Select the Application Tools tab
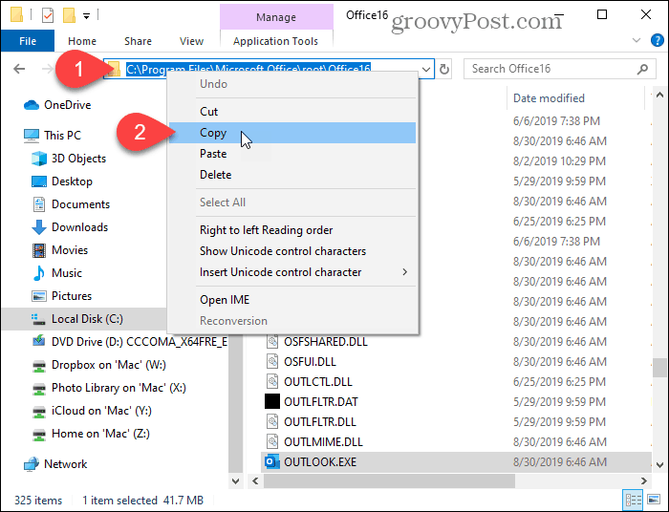 click(275, 41)
